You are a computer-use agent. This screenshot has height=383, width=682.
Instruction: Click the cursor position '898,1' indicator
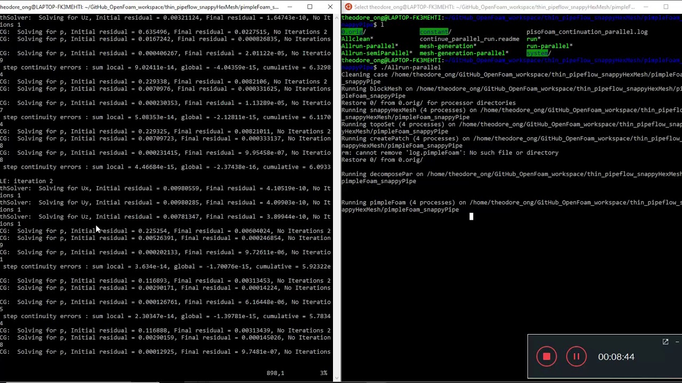(275, 373)
